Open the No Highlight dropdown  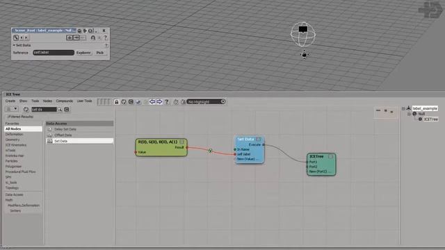point(206,101)
